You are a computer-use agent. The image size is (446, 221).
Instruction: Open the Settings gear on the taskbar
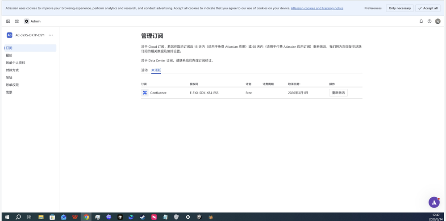[x=188, y=217]
